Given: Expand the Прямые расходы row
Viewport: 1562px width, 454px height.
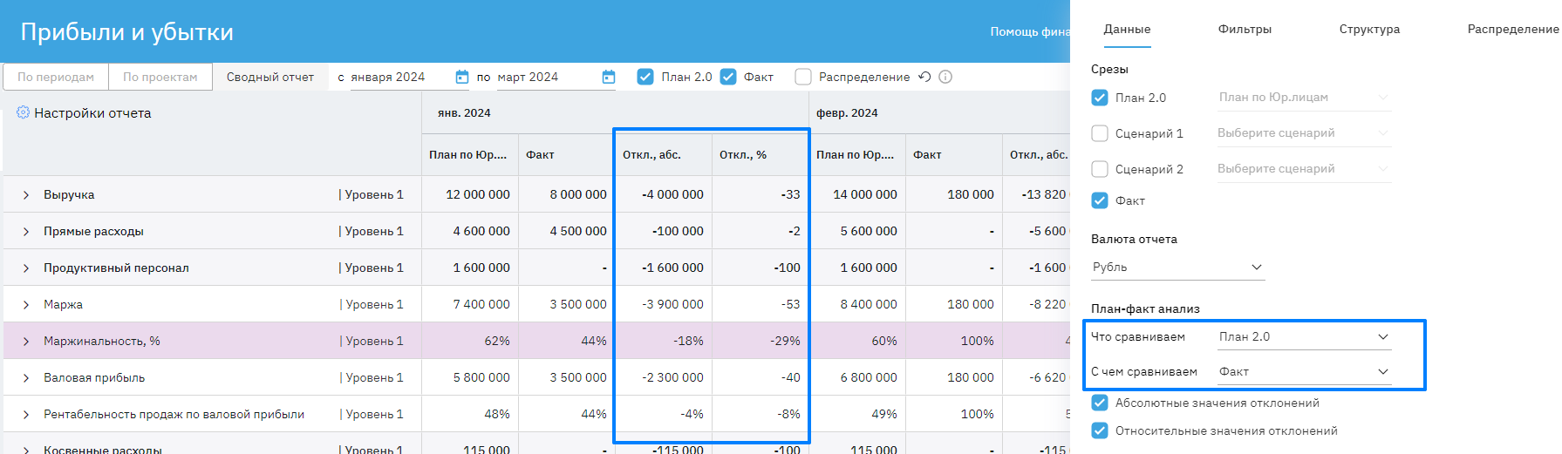Looking at the screenshot, I should [x=26, y=232].
